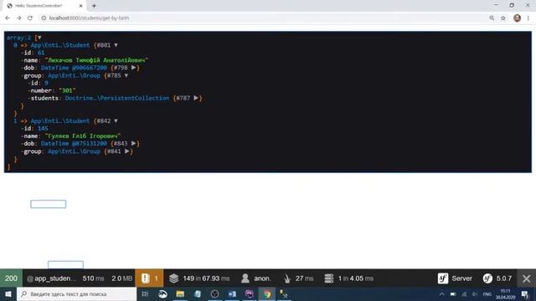536x301 pixels.
Task: Open the taskbar clock and date
Action: point(505,293)
